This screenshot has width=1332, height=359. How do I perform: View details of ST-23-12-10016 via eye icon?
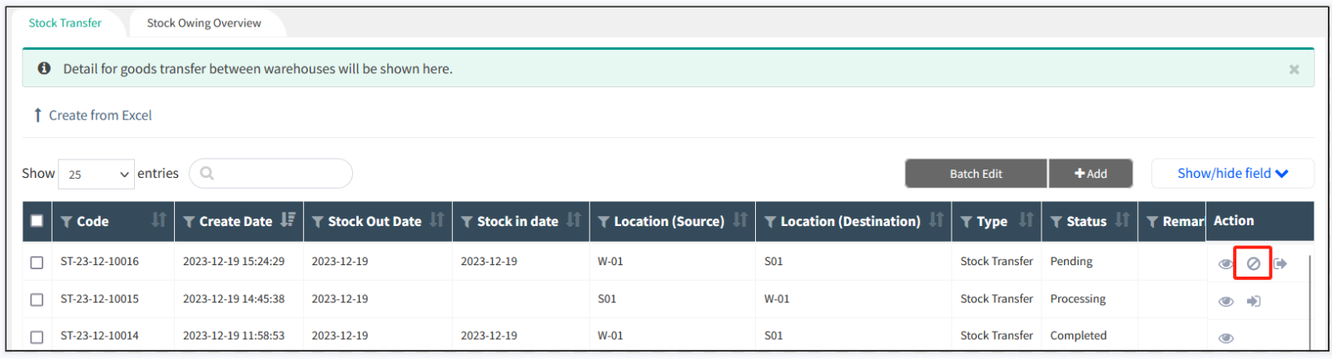coord(1225,263)
